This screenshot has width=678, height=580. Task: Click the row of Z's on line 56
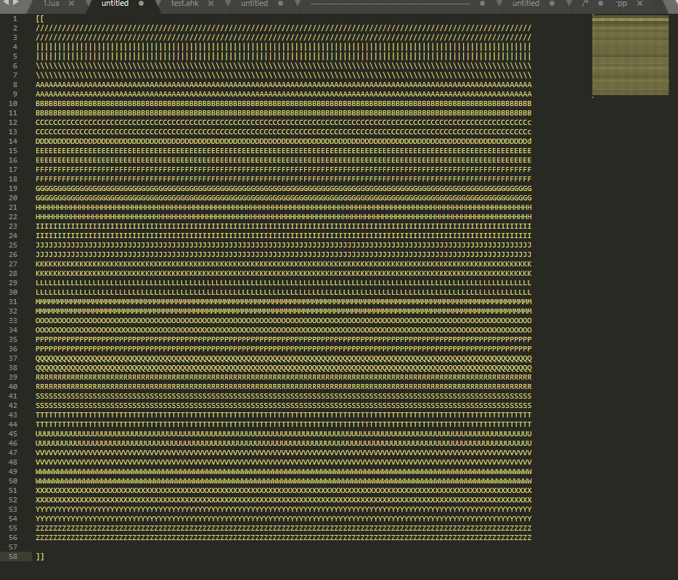(284, 538)
